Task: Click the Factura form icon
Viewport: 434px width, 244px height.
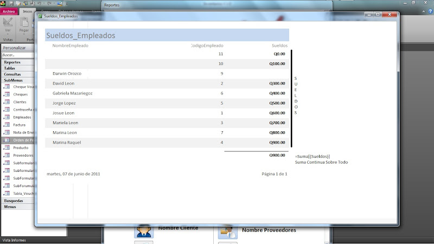Action: (7, 124)
